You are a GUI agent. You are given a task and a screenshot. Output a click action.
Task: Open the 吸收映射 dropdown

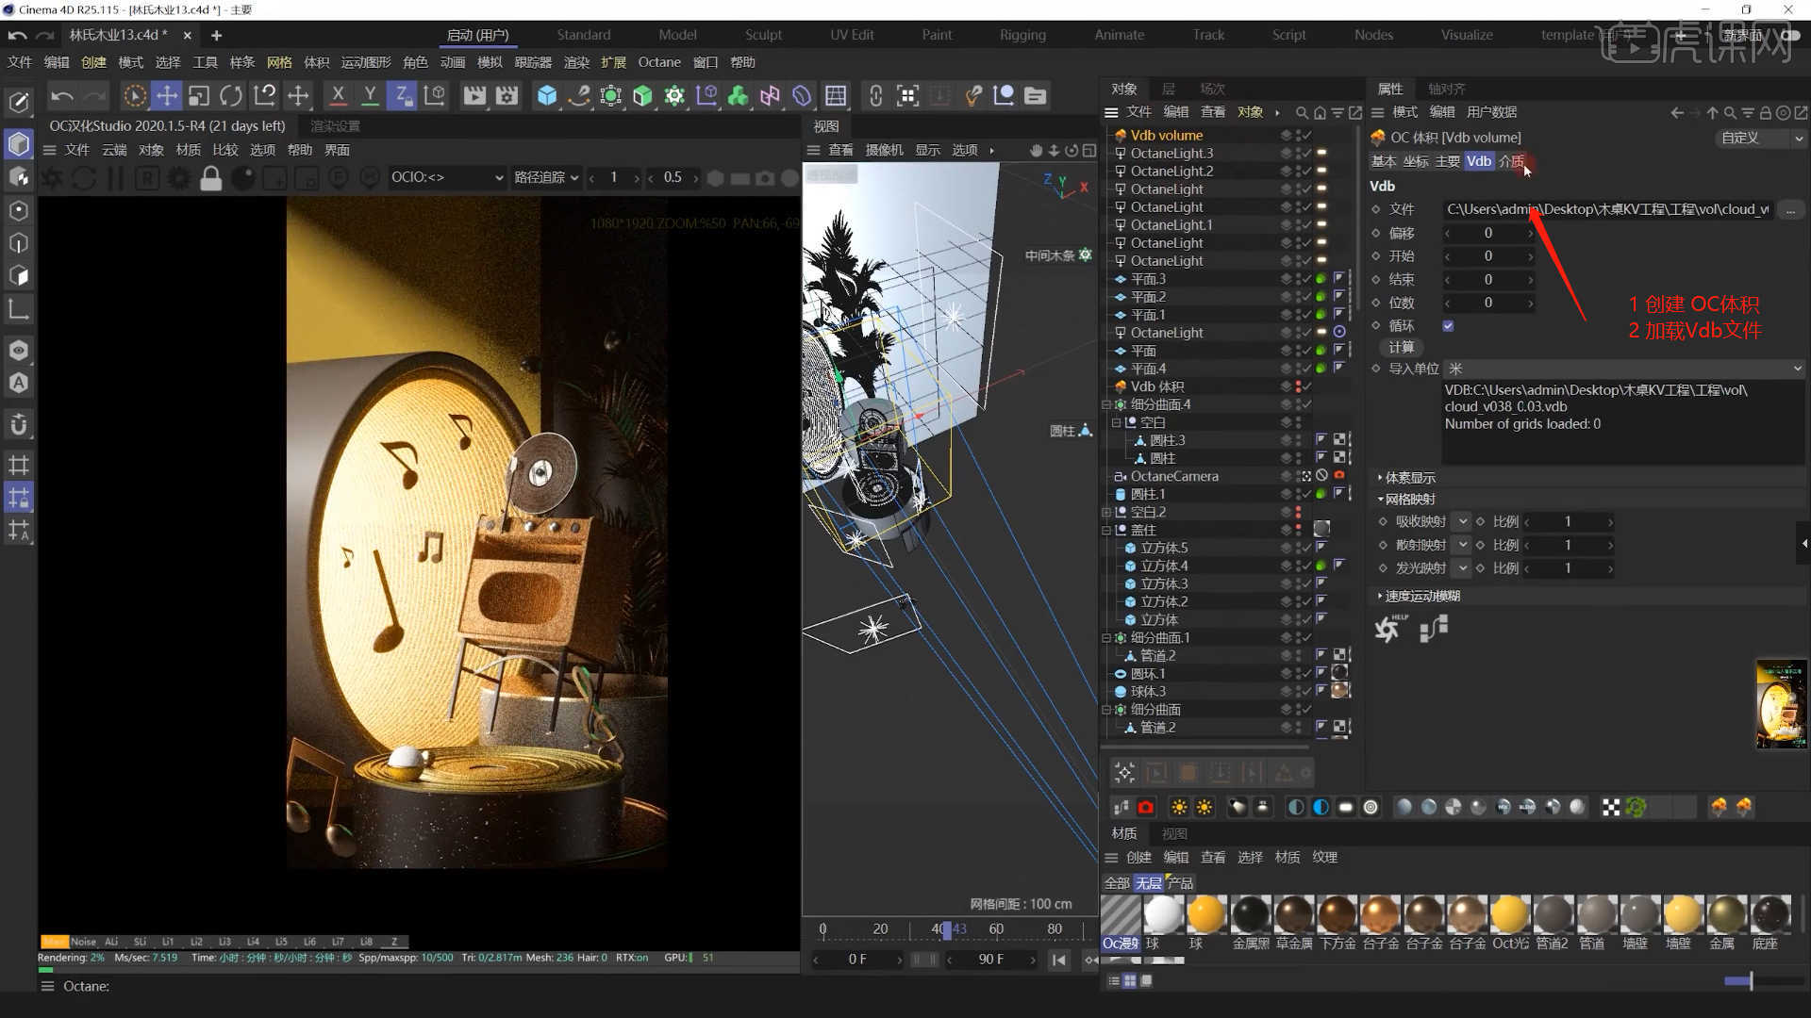[x=1462, y=521]
